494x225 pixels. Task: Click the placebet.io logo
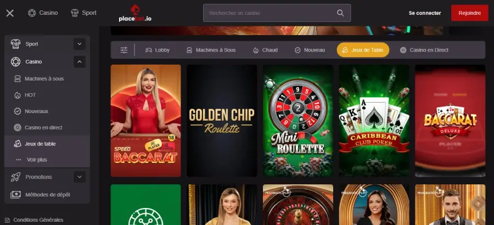click(135, 13)
